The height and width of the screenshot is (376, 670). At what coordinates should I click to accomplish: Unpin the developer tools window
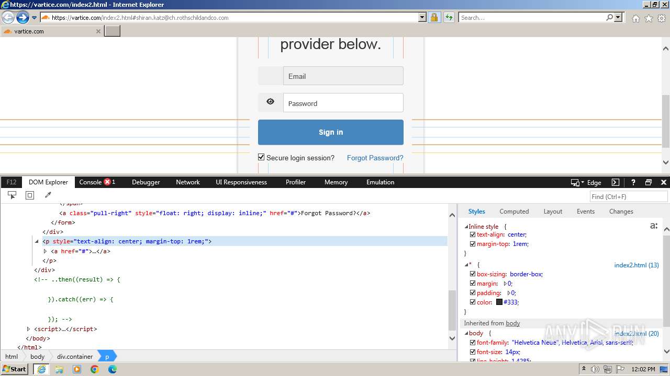point(649,182)
